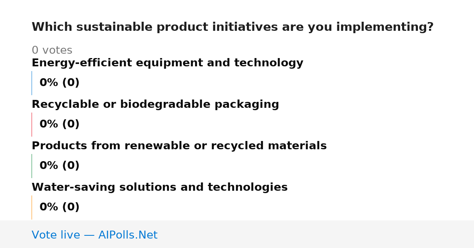Click the gray footer bar area

click(x=237, y=234)
